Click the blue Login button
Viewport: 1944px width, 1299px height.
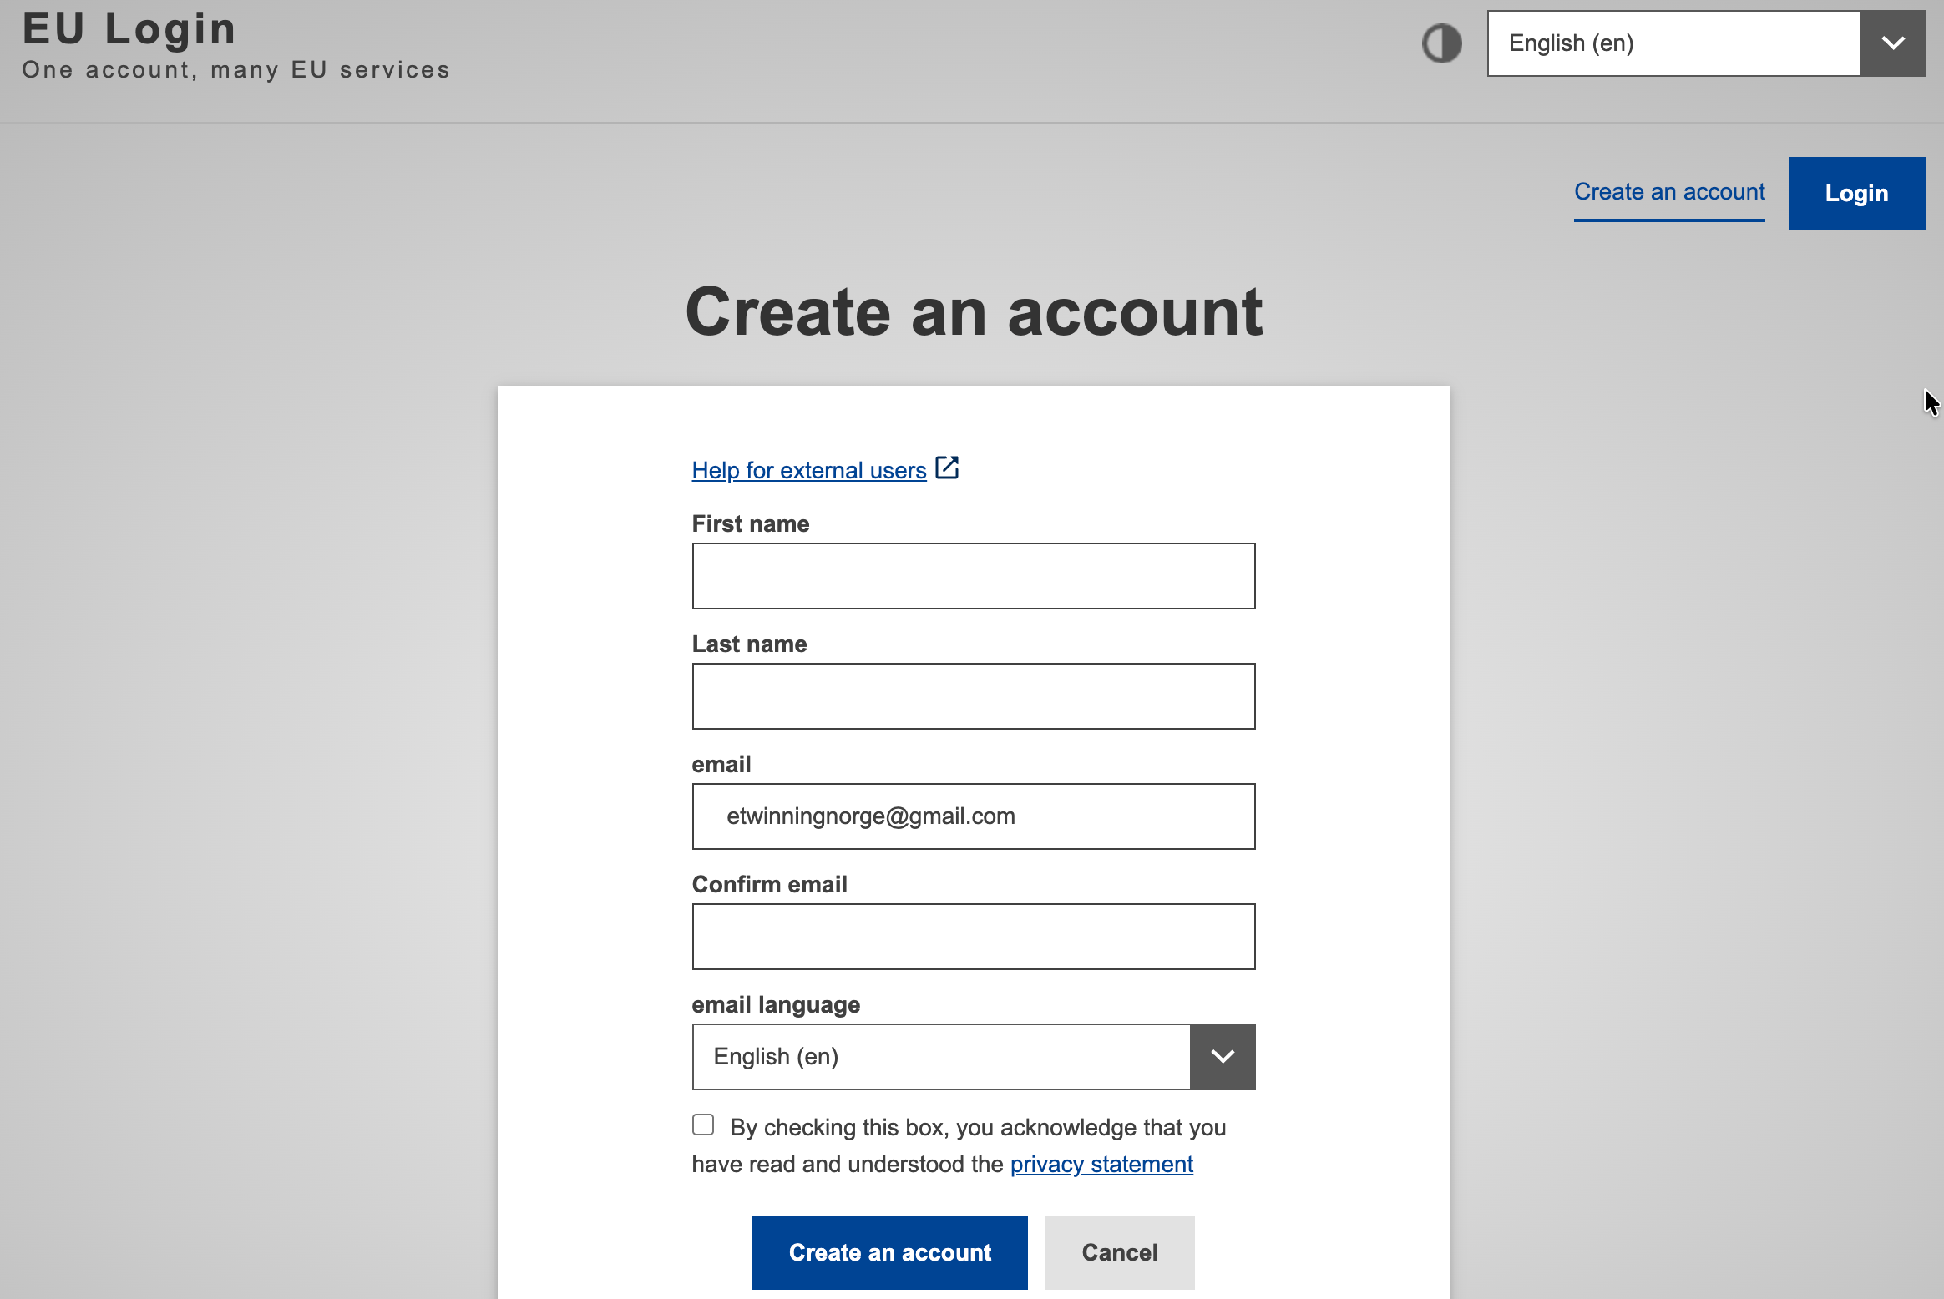pyautogui.click(x=1856, y=194)
